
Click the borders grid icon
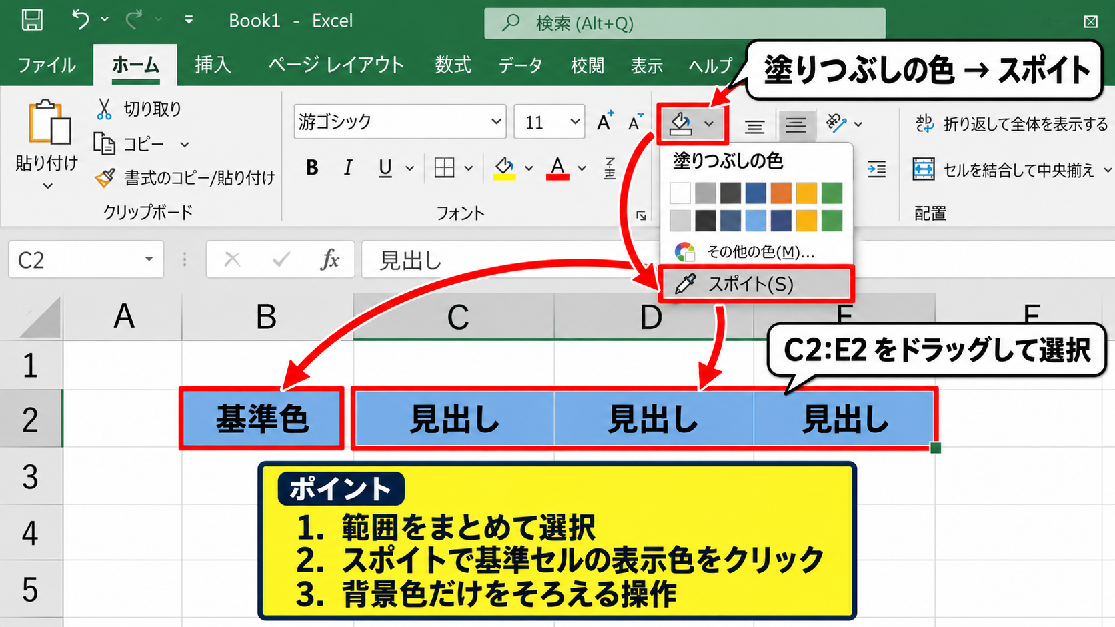[444, 168]
